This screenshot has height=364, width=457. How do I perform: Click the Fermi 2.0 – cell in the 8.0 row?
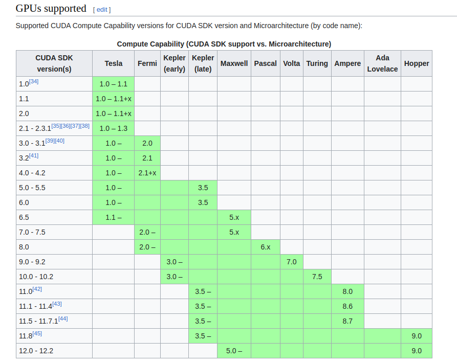147,247
